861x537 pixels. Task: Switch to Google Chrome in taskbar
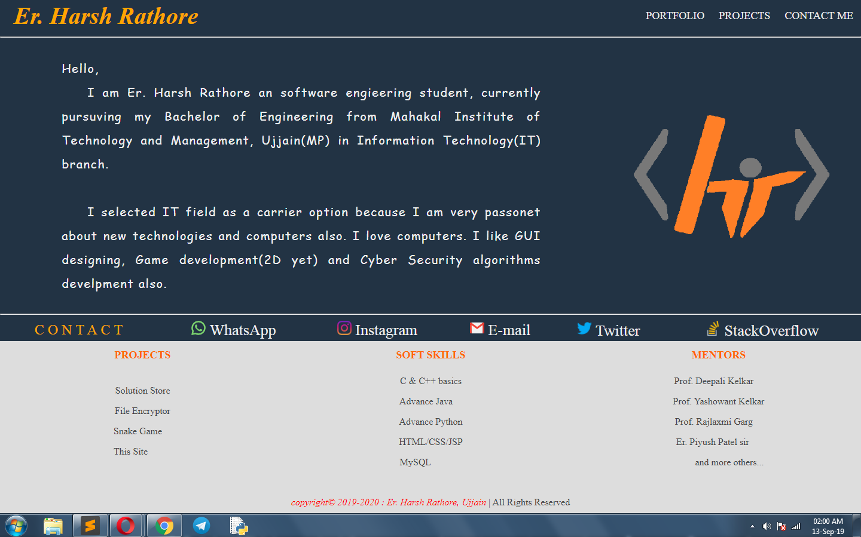[164, 526]
